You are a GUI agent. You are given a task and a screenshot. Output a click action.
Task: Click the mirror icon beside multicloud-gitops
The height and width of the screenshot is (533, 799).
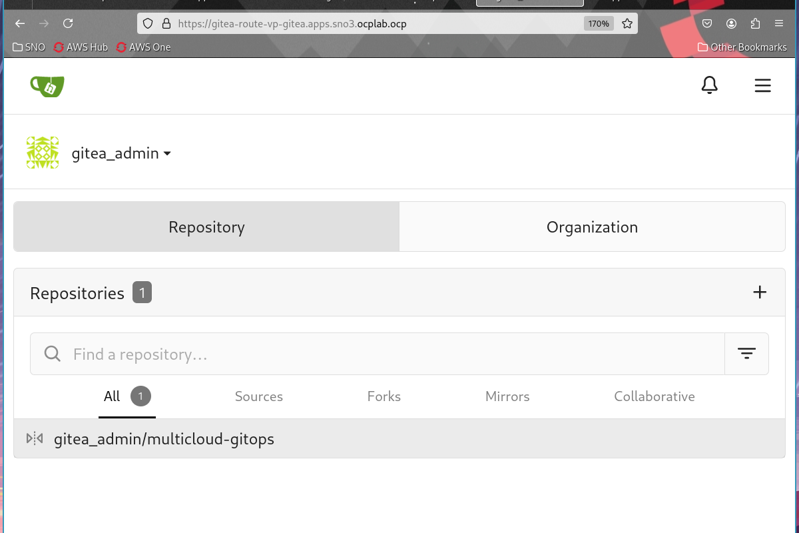[34, 438]
